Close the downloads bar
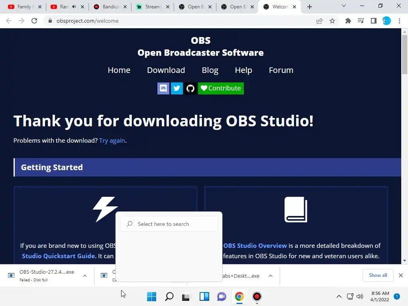 [x=401, y=275]
